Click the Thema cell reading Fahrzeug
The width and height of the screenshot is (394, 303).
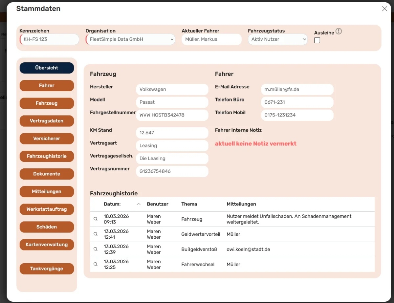(x=192, y=219)
